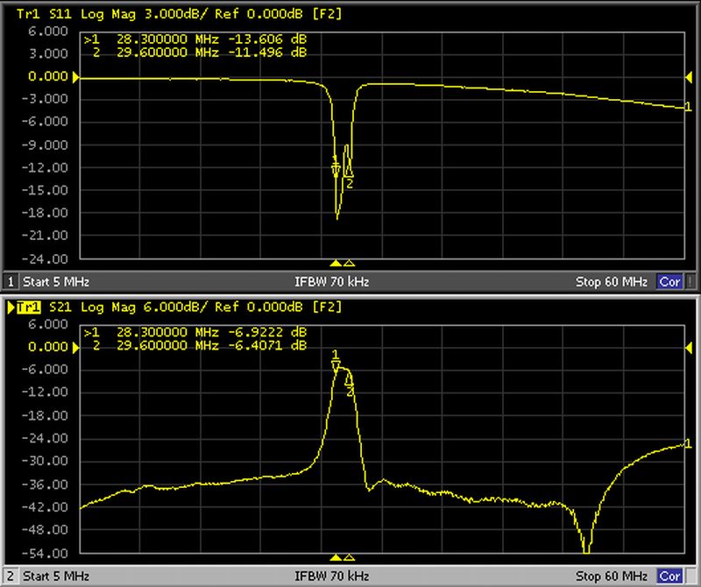This screenshot has height=587, width=701.
Task: Select the highlighted Tr1 S21 trace label
Action: [x=29, y=308]
